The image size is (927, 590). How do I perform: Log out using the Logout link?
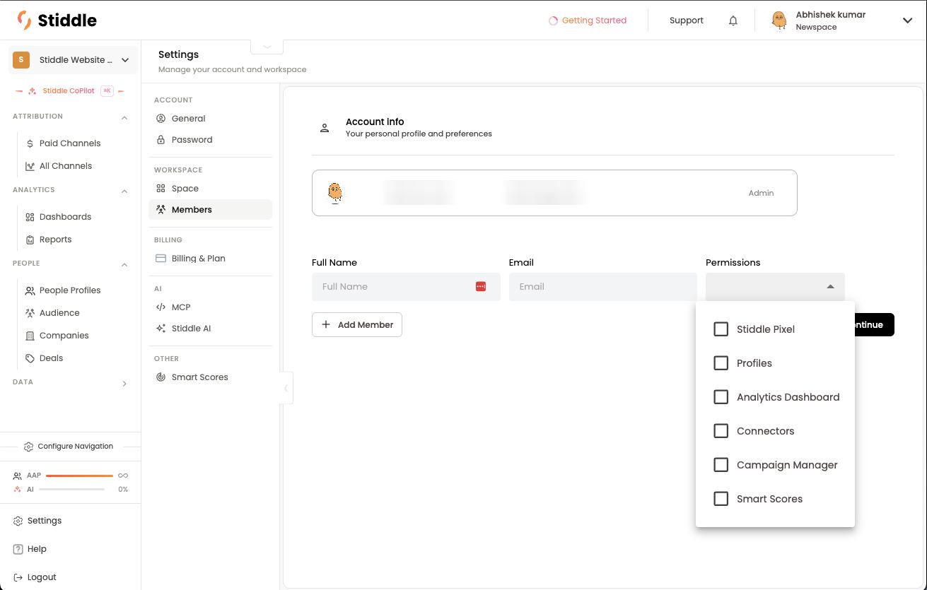pyautogui.click(x=35, y=577)
